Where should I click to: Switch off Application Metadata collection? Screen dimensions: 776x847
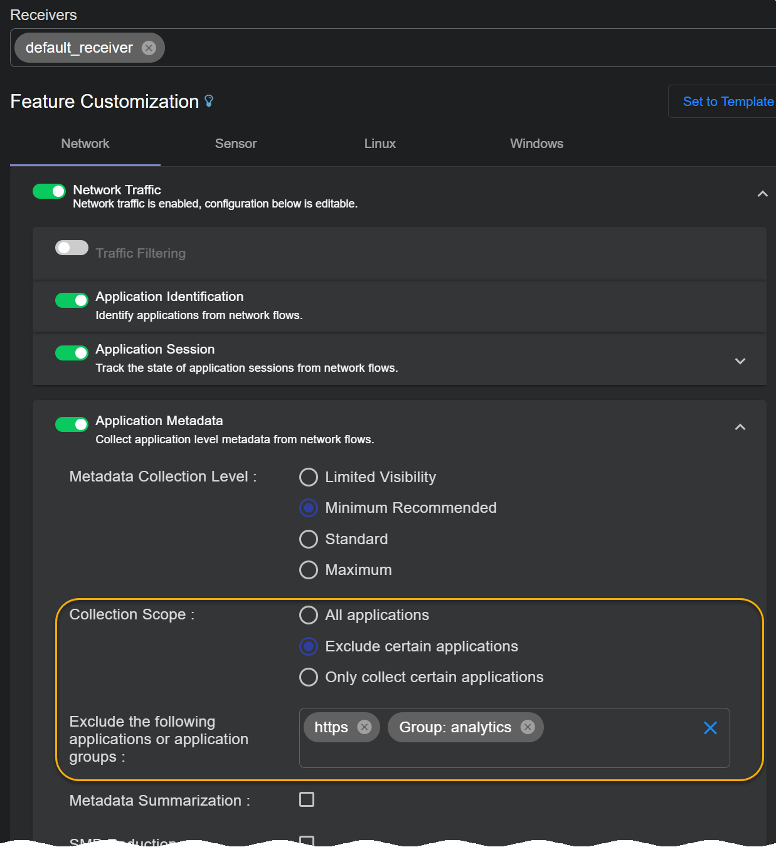(72, 424)
